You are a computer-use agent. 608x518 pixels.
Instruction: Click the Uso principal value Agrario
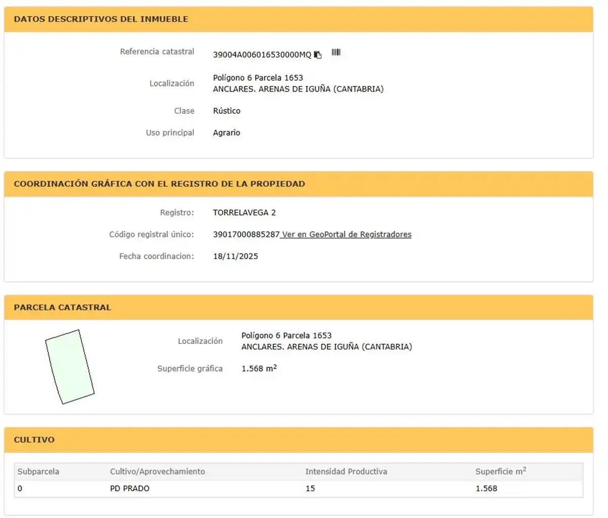[x=227, y=133]
